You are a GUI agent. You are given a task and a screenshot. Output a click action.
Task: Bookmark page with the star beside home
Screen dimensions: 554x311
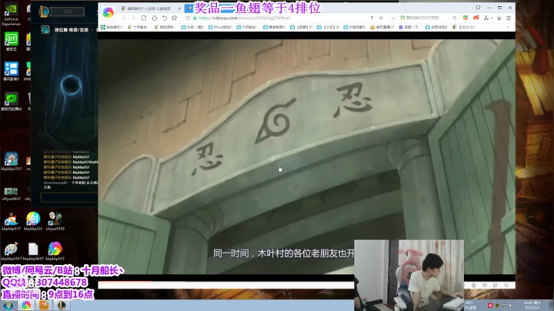coord(174,18)
